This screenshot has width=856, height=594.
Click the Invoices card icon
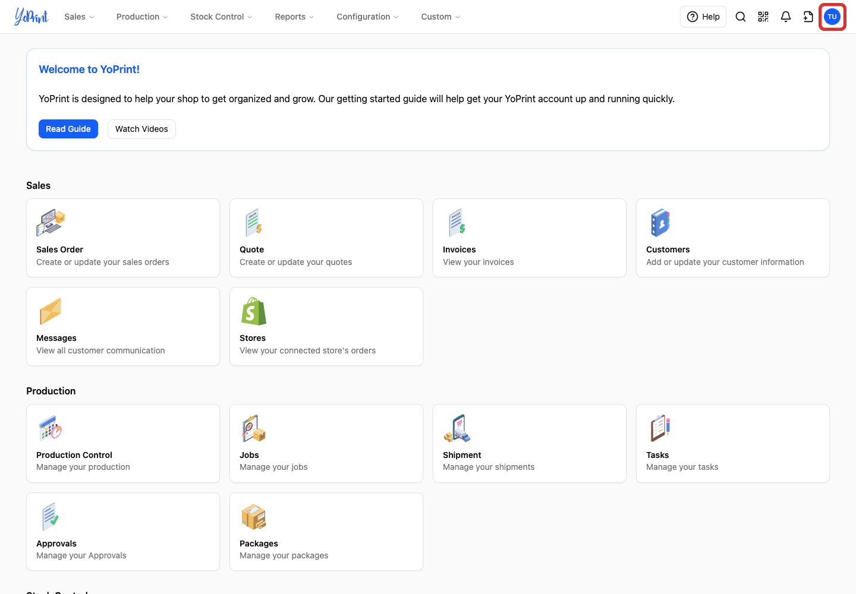coord(457,223)
